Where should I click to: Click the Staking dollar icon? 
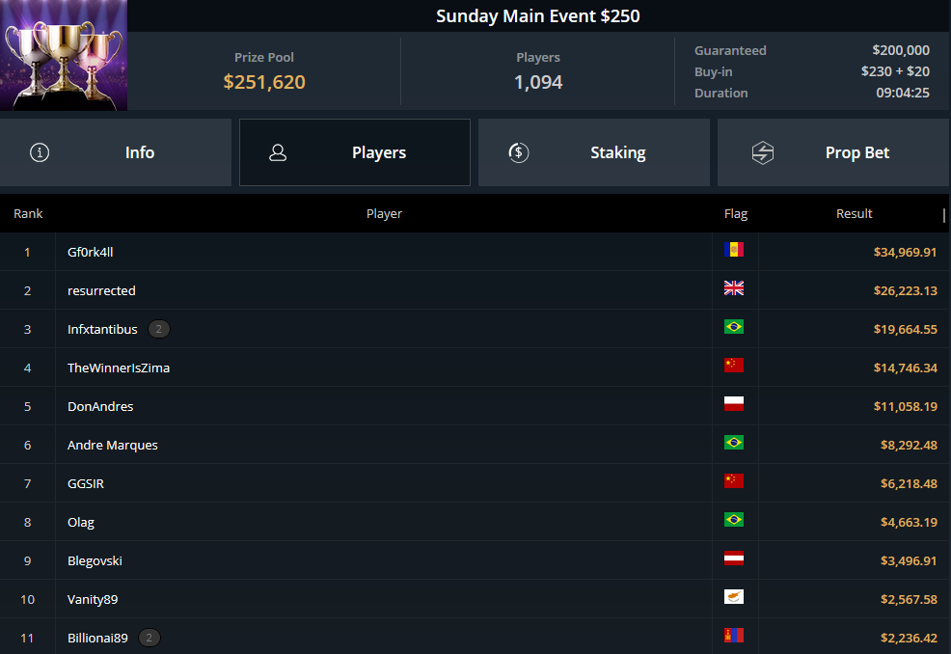pos(519,152)
